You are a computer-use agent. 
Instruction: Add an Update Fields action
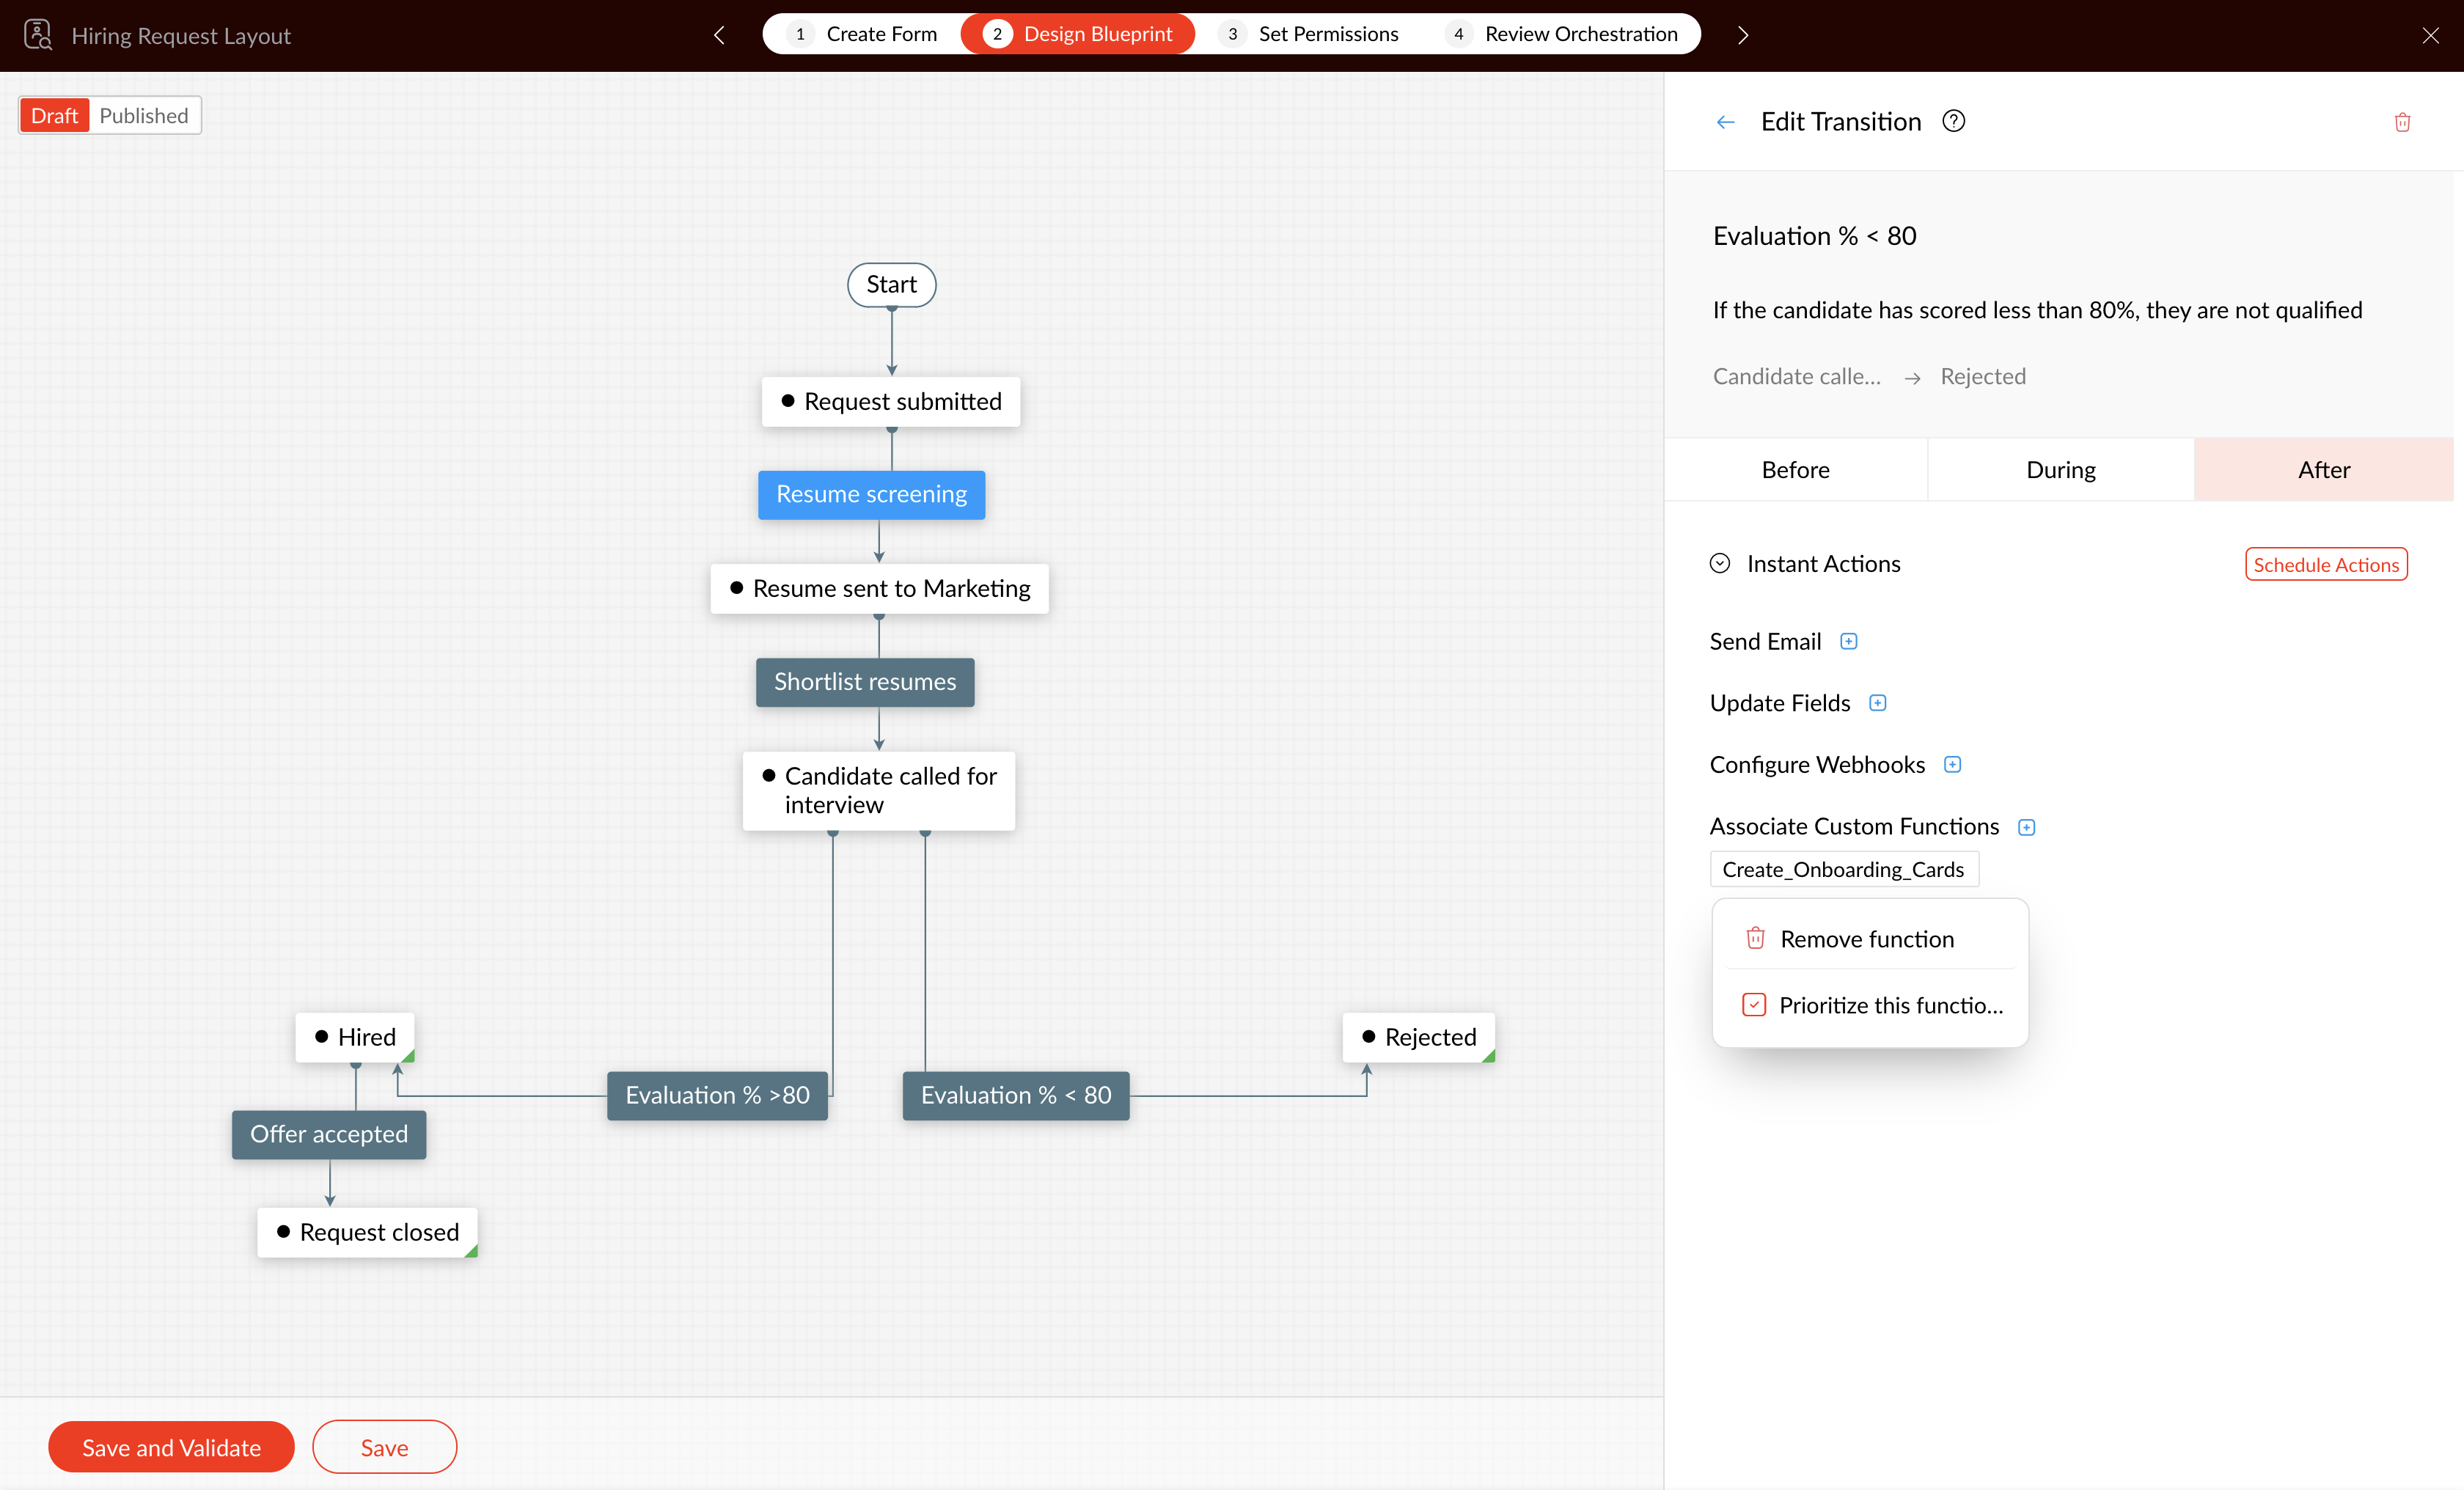pyautogui.click(x=1878, y=703)
